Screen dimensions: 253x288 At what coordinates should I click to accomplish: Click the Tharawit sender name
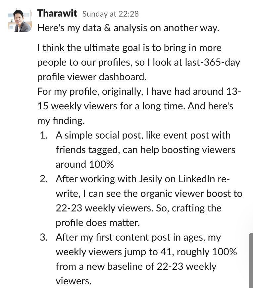point(57,13)
